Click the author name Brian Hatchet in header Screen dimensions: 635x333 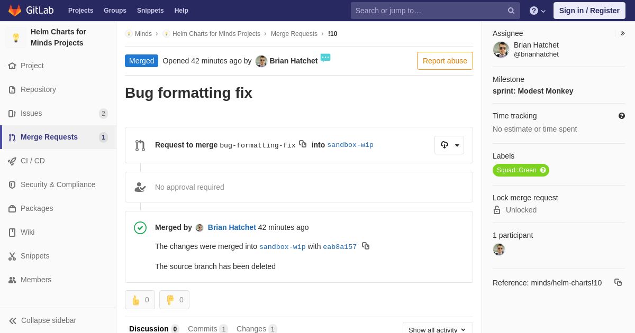click(x=294, y=61)
